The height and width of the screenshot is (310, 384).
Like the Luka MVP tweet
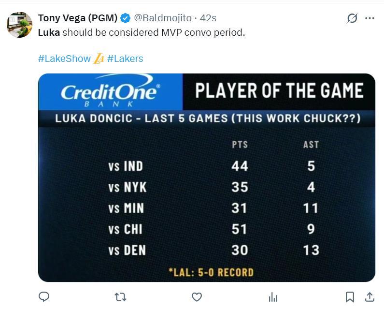[x=197, y=296]
